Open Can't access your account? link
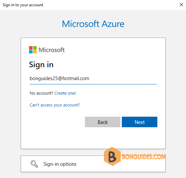This screenshot has height=178, width=186. [x=55, y=105]
